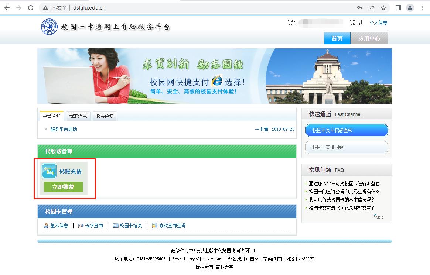Open the 校园卡查询网站 quick link
Screen dimensions: 430x275
(x=347, y=147)
